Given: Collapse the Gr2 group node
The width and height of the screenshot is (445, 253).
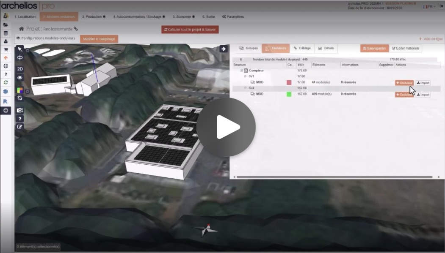Looking at the screenshot, I should 245,88.
